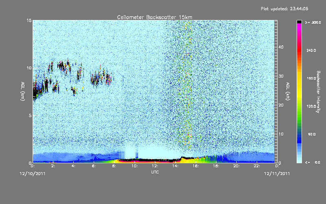The height and width of the screenshot is (204, 326).
Task: Click the AGL (km) left axis label
Action: coord(23,91)
